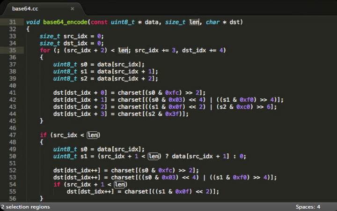Click the for keyword on line 35

pyautogui.click(x=44, y=50)
